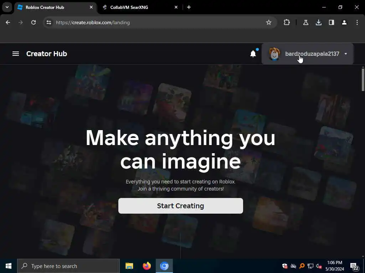365x273 pixels.
Task: Click the Creator Hub title link
Action: (47, 54)
